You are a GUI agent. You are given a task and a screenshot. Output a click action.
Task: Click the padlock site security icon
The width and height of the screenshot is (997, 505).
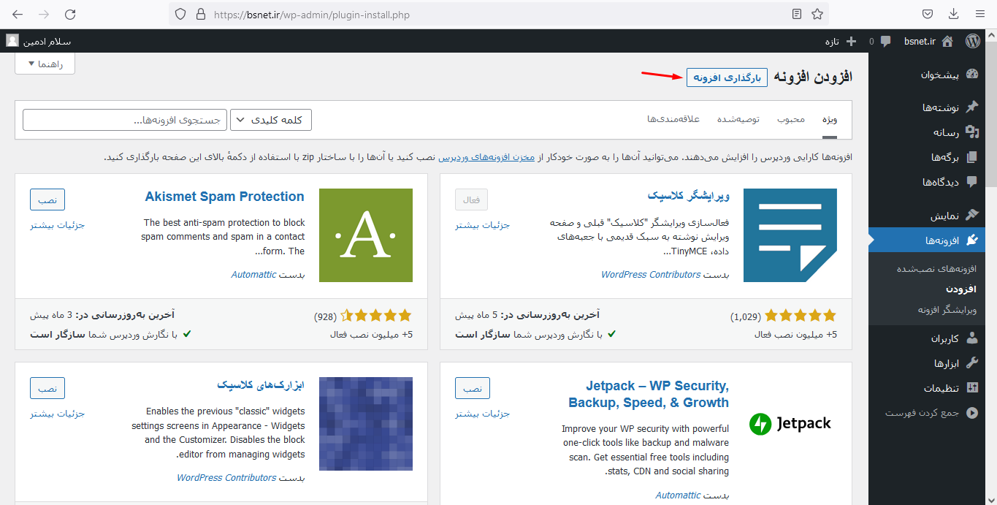click(199, 14)
